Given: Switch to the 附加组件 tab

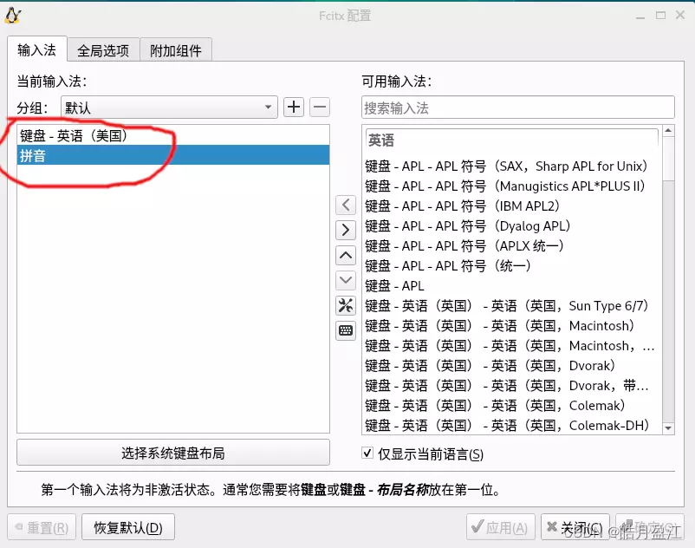Looking at the screenshot, I should pyautogui.click(x=176, y=50).
